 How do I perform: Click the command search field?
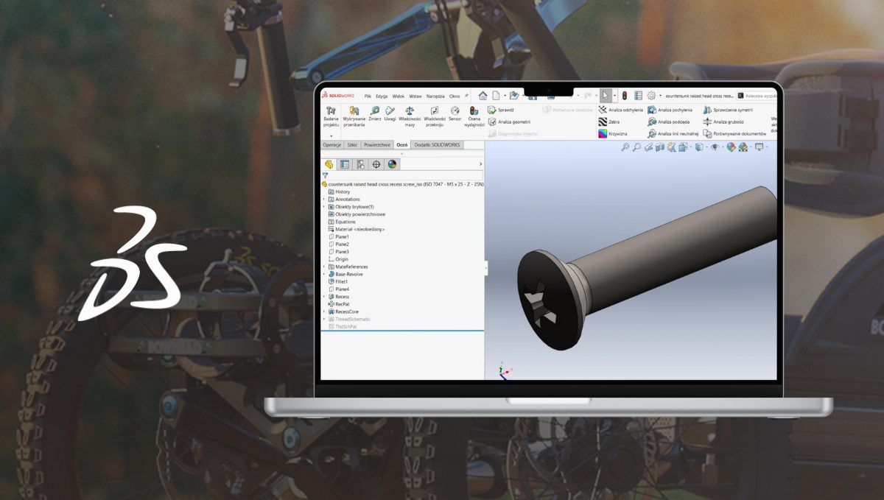tap(757, 96)
